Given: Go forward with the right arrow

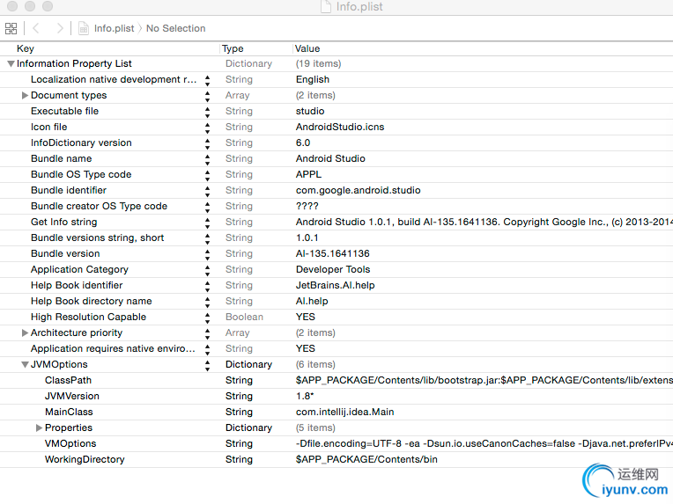Looking at the screenshot, I should coord(59,28).
